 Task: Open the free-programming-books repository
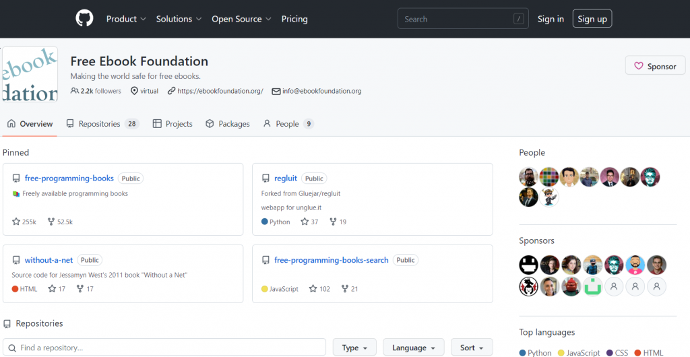point(69,178)
